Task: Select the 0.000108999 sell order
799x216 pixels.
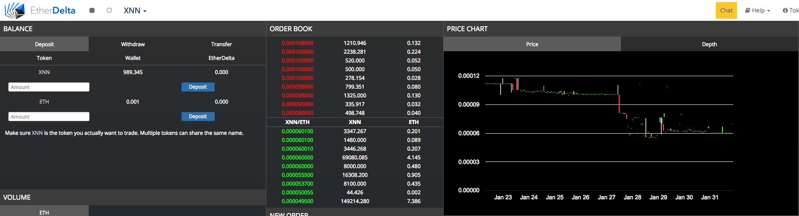Action: tap(298, 43)
